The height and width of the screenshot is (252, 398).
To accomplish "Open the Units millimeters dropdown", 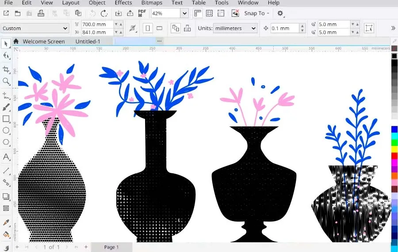I will 253,28.
